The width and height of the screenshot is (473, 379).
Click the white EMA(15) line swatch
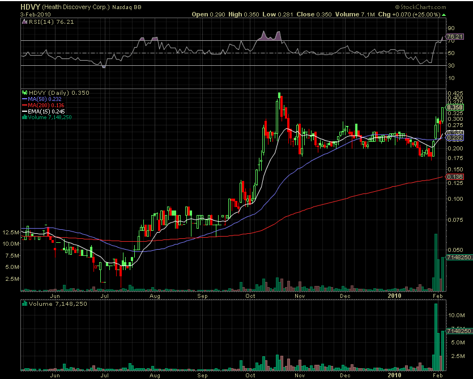25,112
